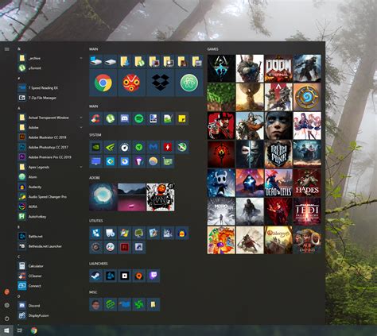
Task: Open the blue Malwarebytes M tile
Action: click(x=154, y=147)
